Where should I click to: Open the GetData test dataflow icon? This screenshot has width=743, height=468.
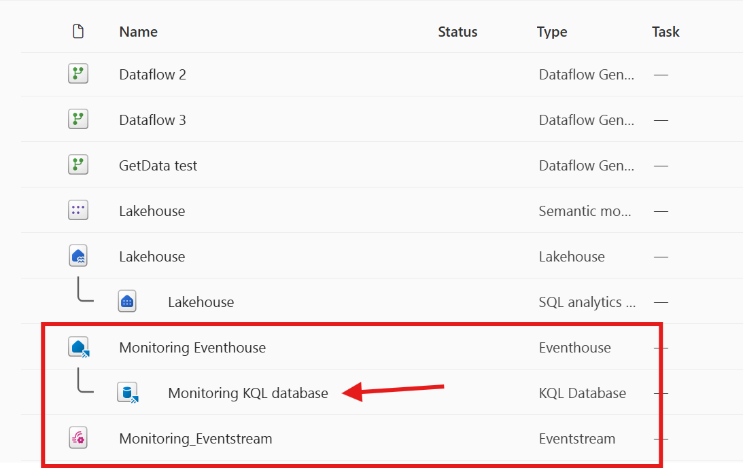(x=77, y=164)
